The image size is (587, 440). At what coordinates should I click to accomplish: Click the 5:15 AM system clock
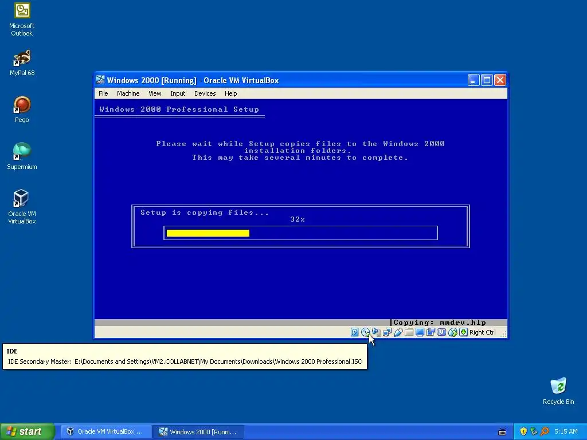pyautogui.click(x=566, y=431)
